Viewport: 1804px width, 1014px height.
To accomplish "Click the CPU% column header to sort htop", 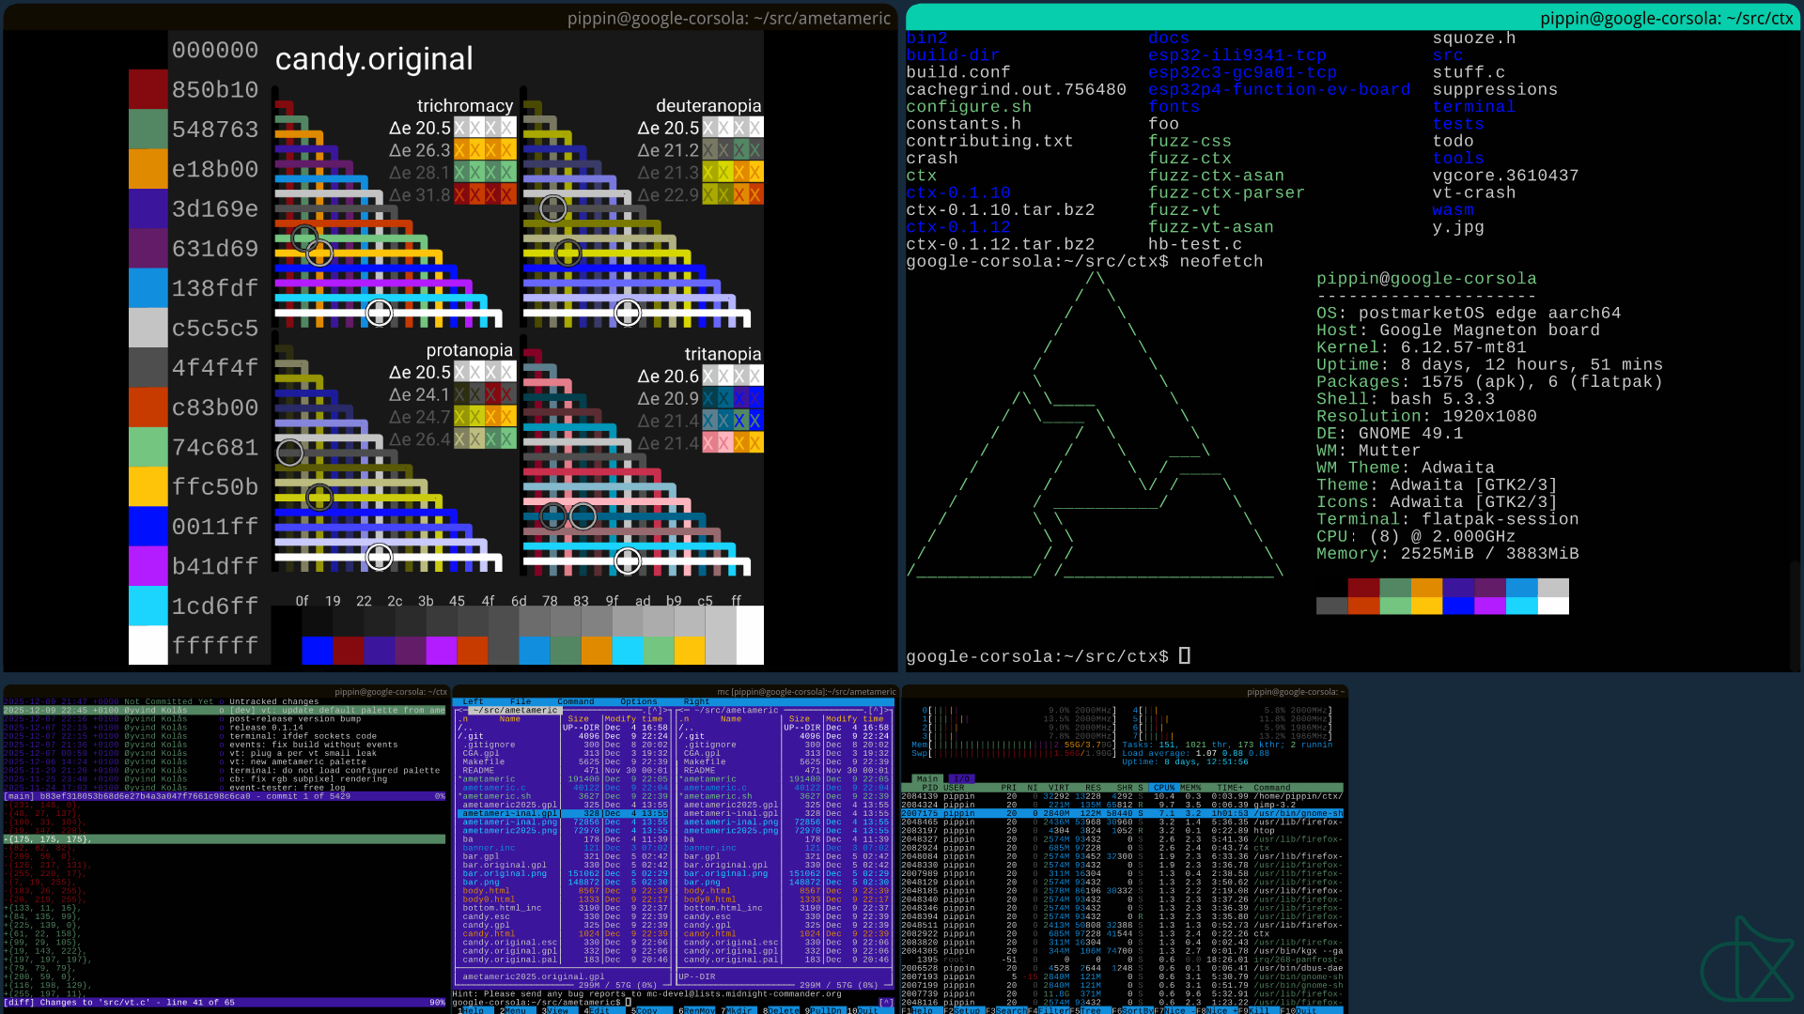I will tap(1163, 788).
